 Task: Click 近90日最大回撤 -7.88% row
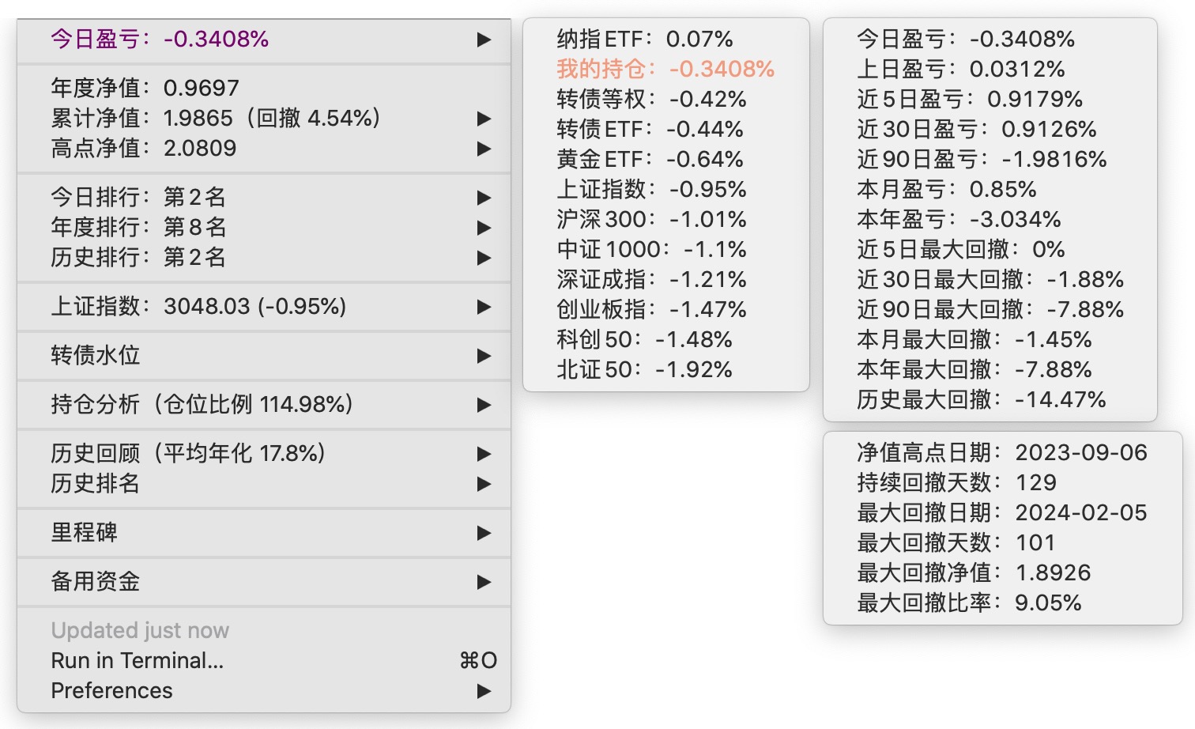[990, 309]
